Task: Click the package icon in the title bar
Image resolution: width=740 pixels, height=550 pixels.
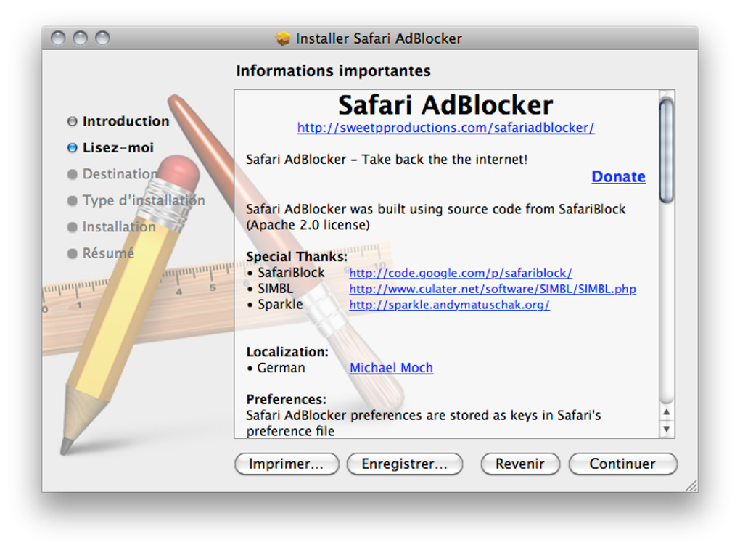Action: tap(283, 38)
